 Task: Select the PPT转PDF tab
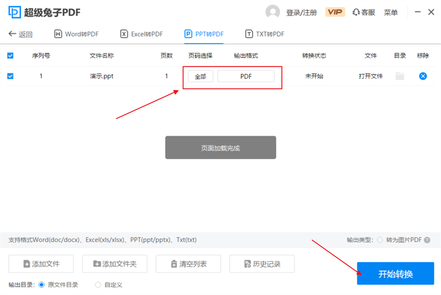(204, 34)
